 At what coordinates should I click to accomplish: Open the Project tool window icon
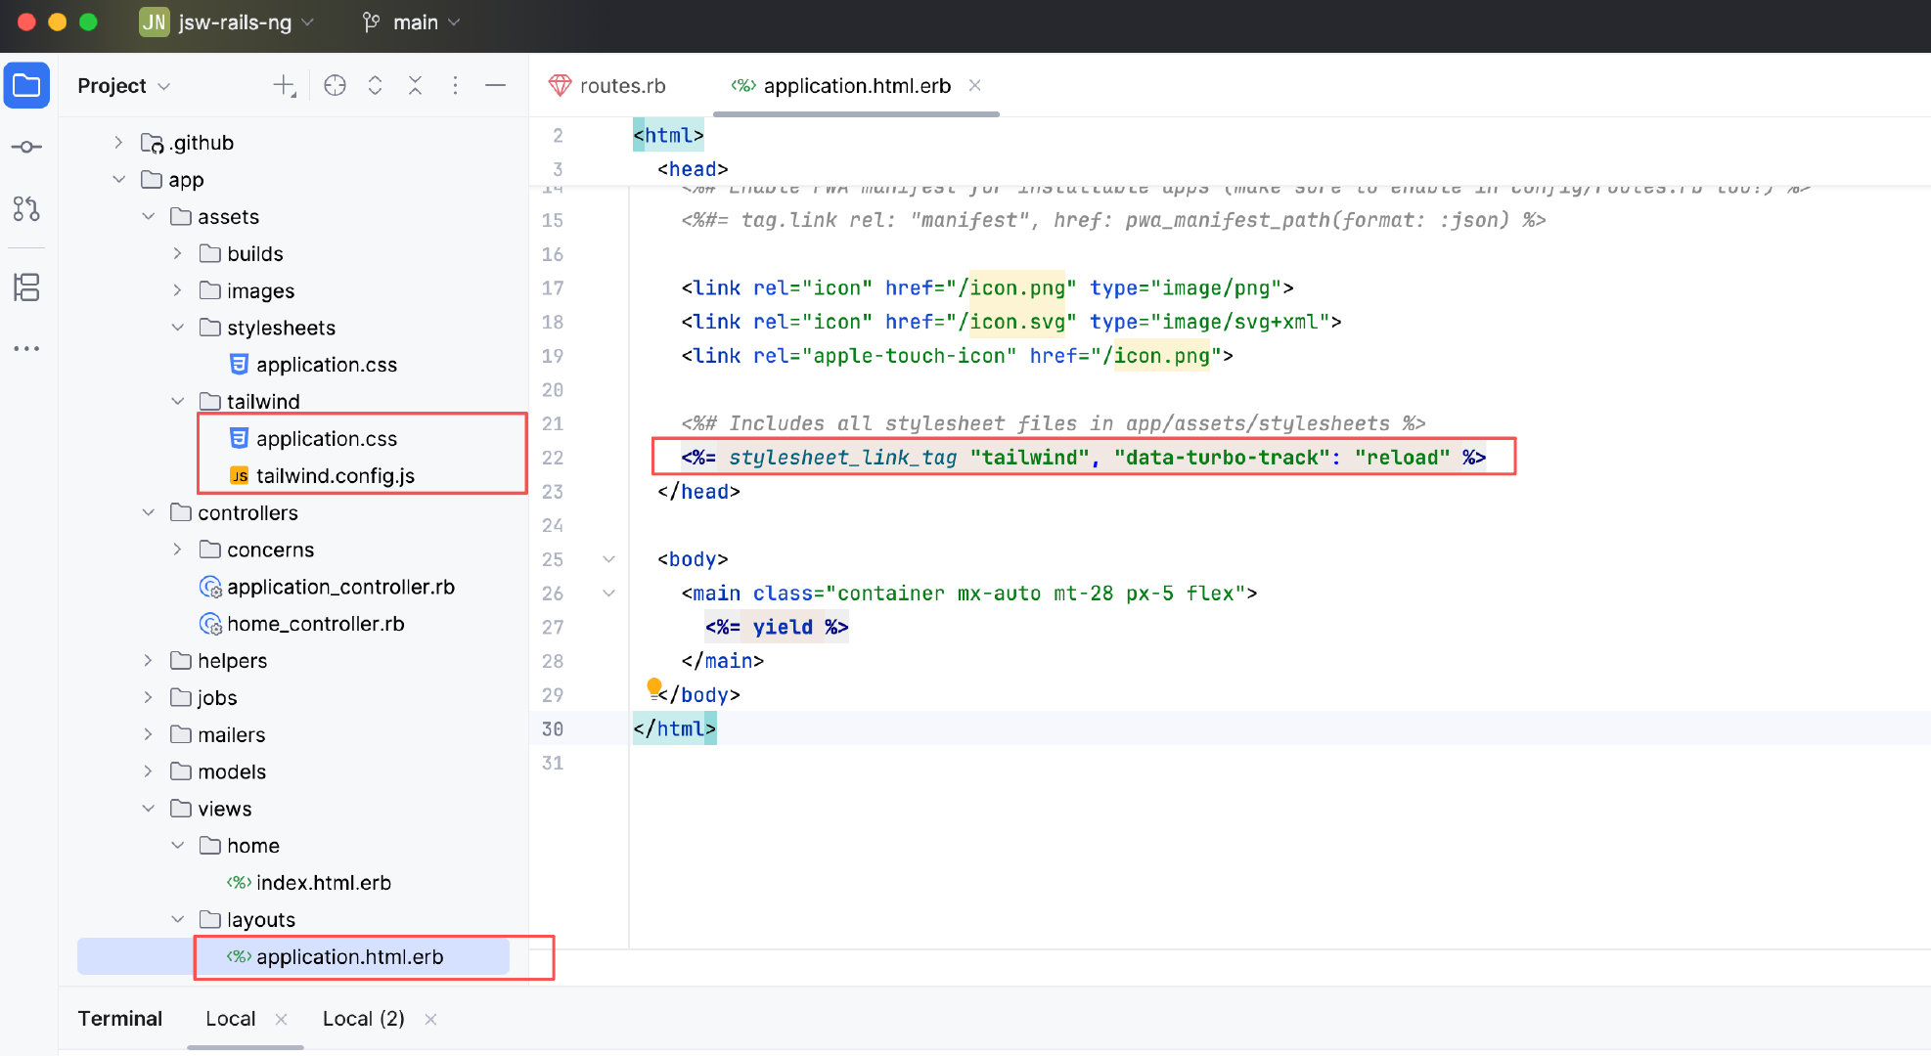(x=26, y=86)
